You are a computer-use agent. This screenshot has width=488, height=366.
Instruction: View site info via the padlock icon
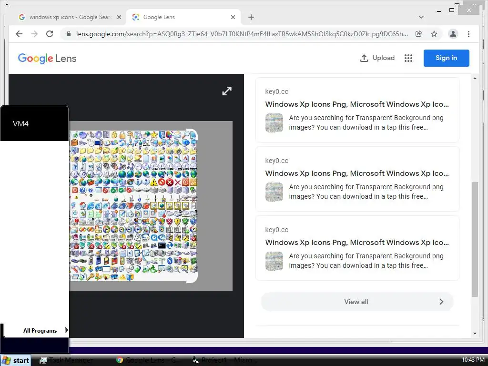(x=69, y=34)
